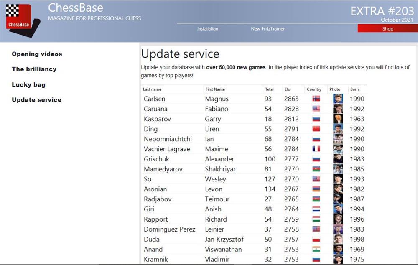
Task: Open the Shop tab
Action: [387, 28]
